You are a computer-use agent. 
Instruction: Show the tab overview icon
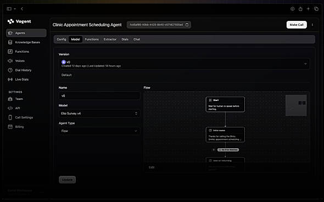click(316, 9)
